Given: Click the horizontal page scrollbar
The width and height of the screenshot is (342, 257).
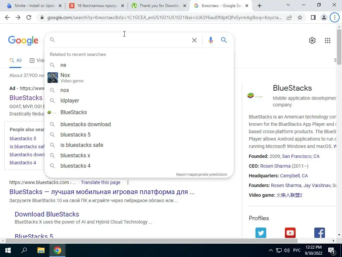Looking at the screenshot, I should 151,241.
